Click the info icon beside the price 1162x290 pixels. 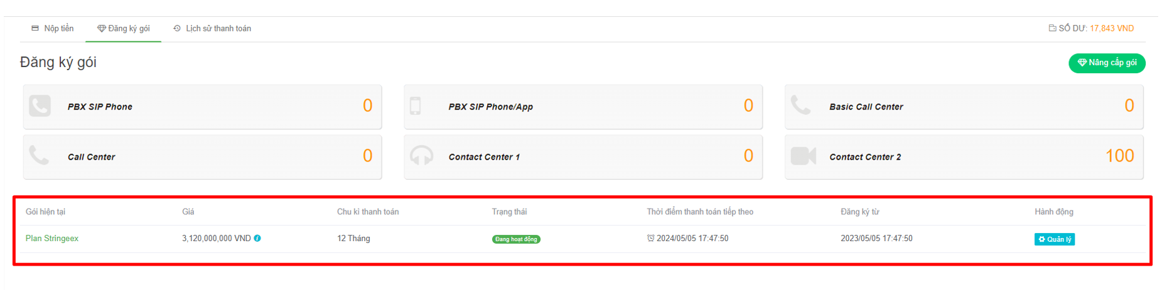tap(257, 239)
